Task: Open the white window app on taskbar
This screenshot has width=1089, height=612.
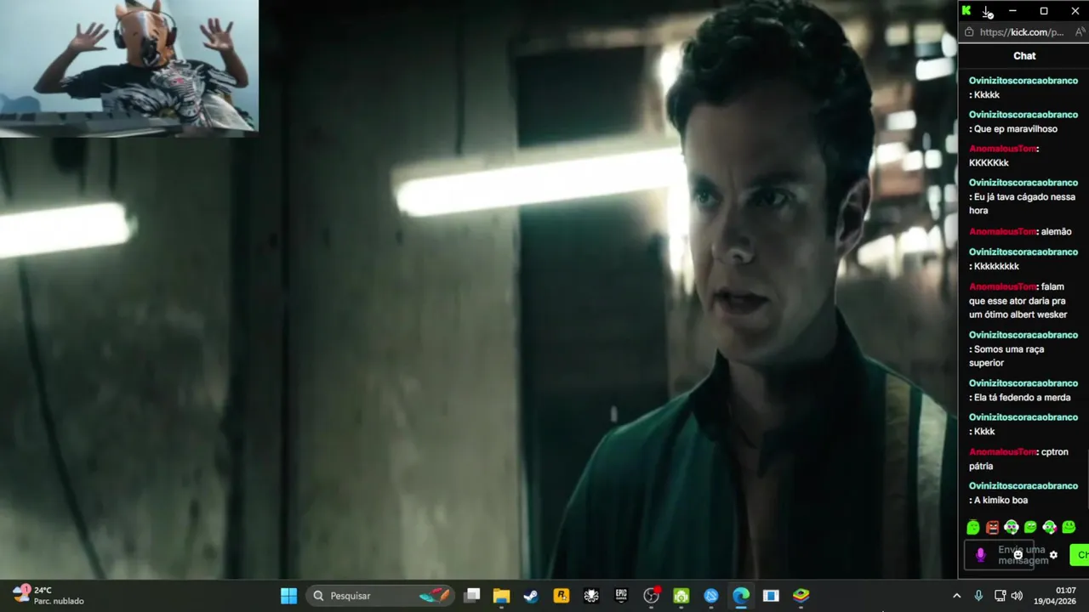Action: click(771, 596)
